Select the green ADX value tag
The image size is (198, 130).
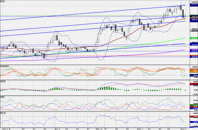pyautogui.click(x=193, y=105)
